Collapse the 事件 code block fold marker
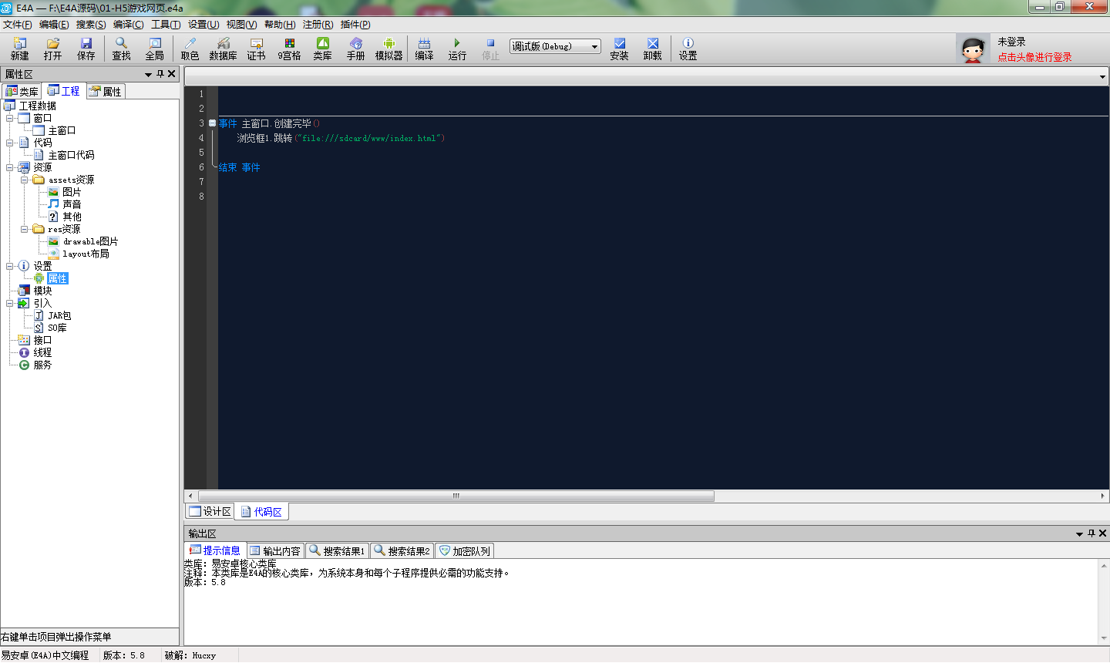 pyautogui.click(x=212, y=123)
